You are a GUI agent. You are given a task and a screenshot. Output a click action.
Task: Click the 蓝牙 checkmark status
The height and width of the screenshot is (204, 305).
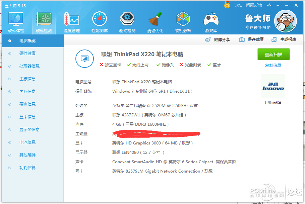[214, 65]
